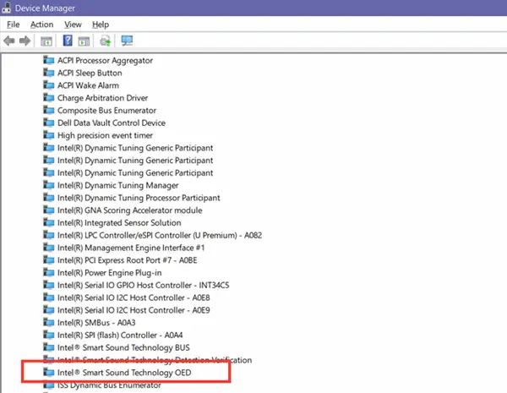The height and width of the screenshot is (393, 507).
Task: Click icon beside Intel(R) GNA Scoring Accelerator module
Action: pos(49,210)
